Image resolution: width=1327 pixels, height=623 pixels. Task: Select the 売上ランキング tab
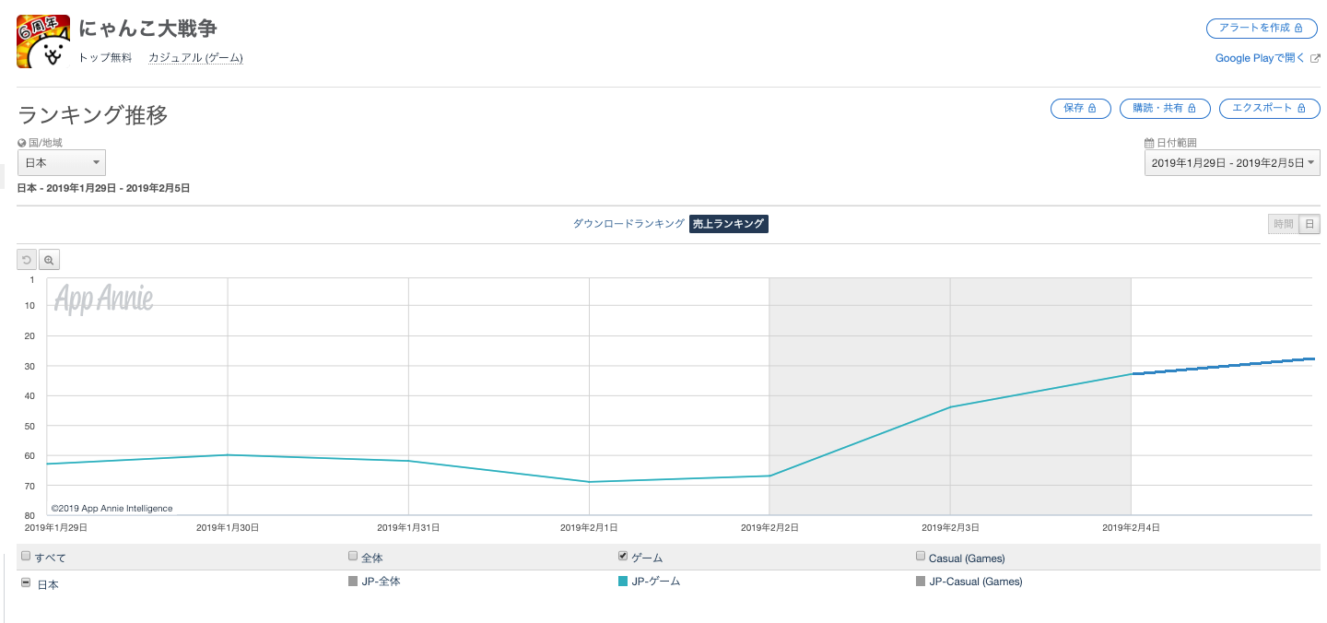(x=729, y=223)
